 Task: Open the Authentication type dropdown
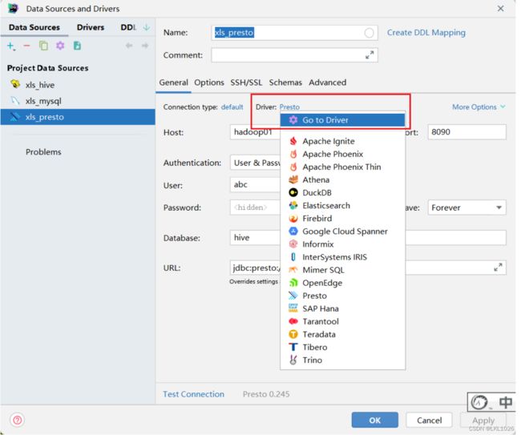pos(255,163)
